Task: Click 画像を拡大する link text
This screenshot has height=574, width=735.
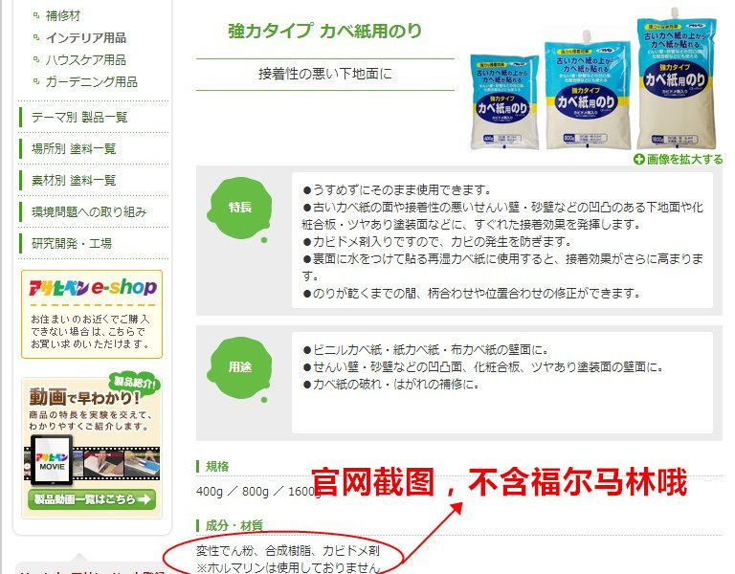Action: tap(684, 160)
